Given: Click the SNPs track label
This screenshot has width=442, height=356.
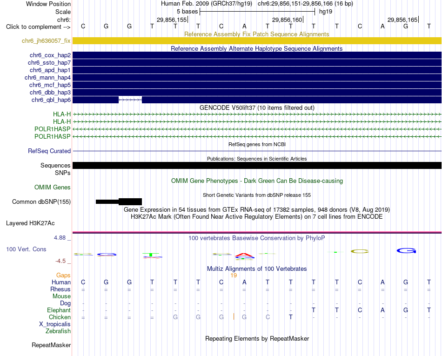Looking at the screenshot, I should click(x=63, y=173).
